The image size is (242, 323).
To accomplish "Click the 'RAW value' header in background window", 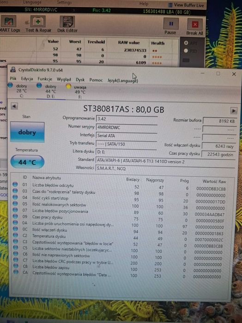I will 129,43.
